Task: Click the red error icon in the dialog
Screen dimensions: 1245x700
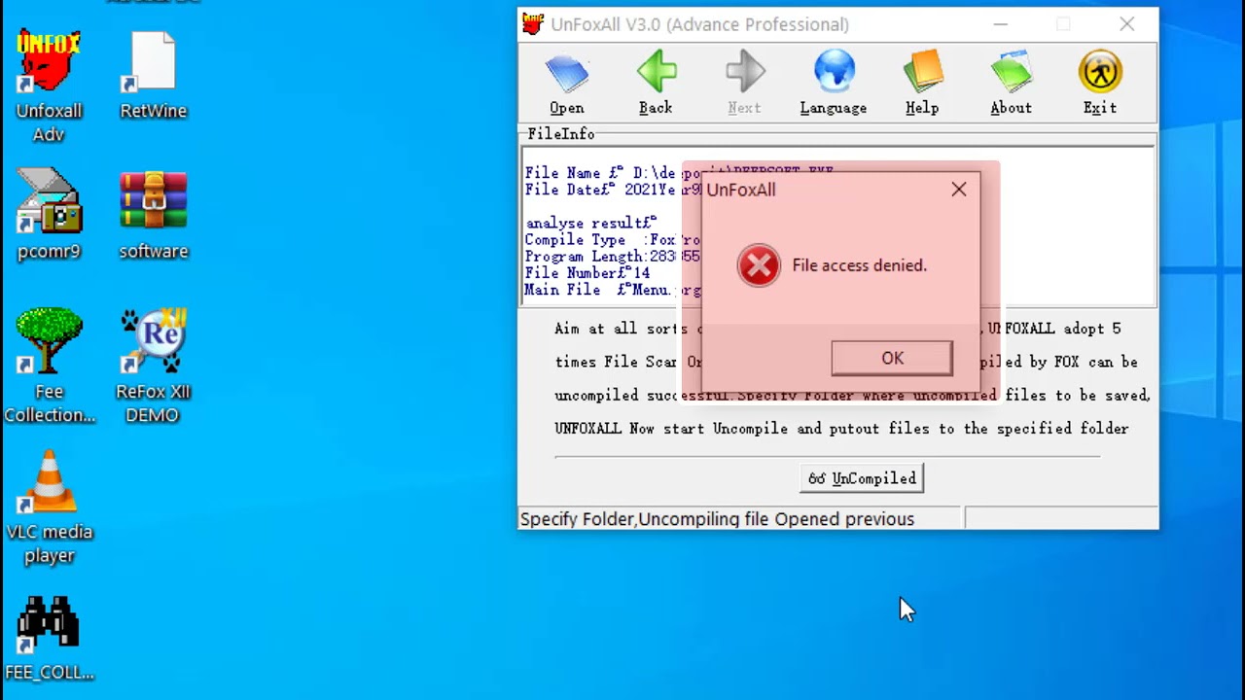Action: click(x=759, y=265)
